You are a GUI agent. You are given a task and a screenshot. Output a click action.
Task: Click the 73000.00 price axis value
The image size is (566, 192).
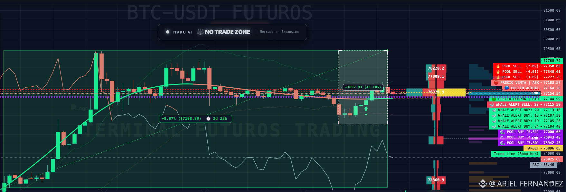coord(552,172)
